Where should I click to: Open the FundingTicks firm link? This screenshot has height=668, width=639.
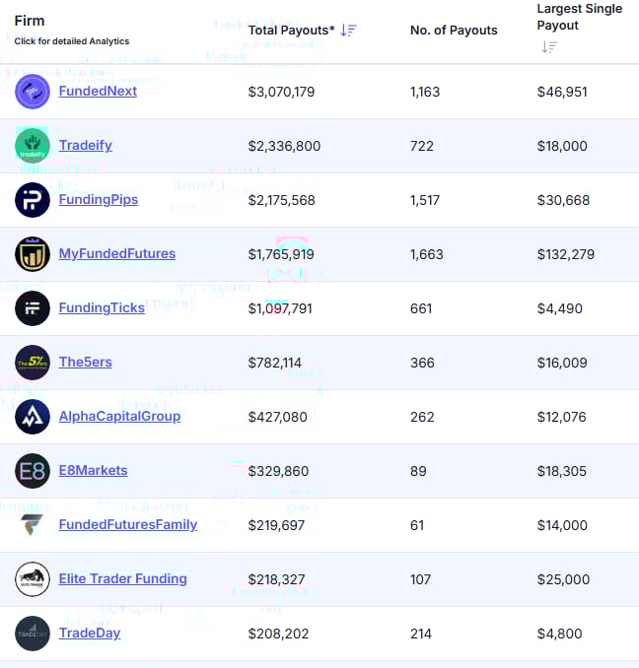[x=102, y=308]
